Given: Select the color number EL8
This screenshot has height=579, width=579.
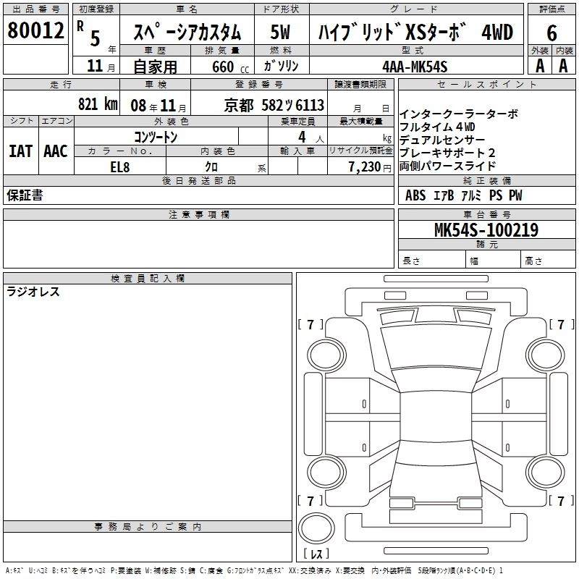Looking at the screenshot, I should coord(119,166).
